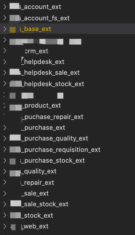The width and height of the screenshot is (135, 235).
Task: Expand purchase_requisition_ext folder chevron
Action: [5, 149]
